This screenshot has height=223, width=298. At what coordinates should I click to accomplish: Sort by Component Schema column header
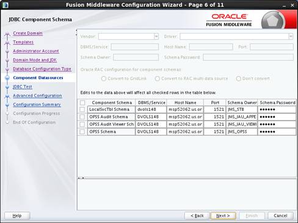tap(112, 102)
